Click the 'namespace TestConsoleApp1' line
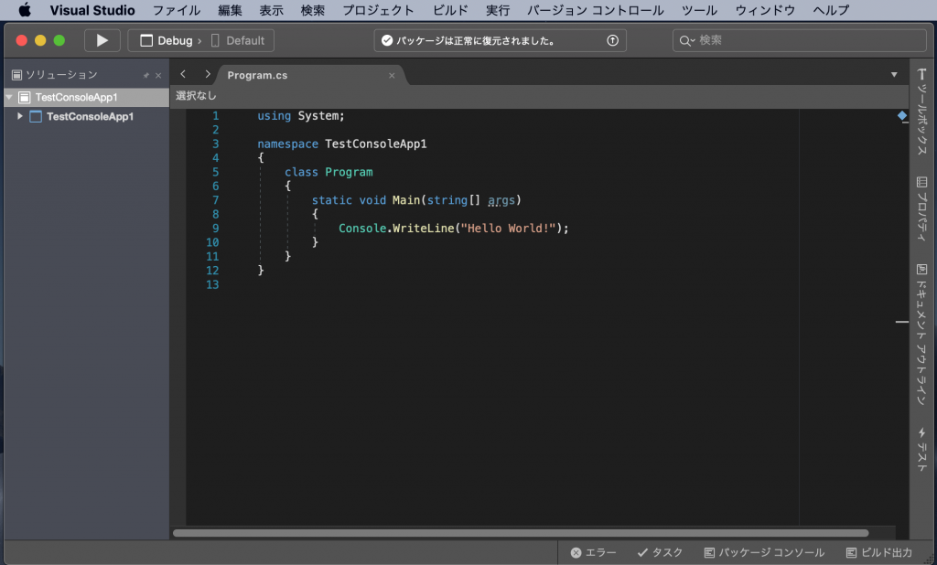 (x=342, y=144)
